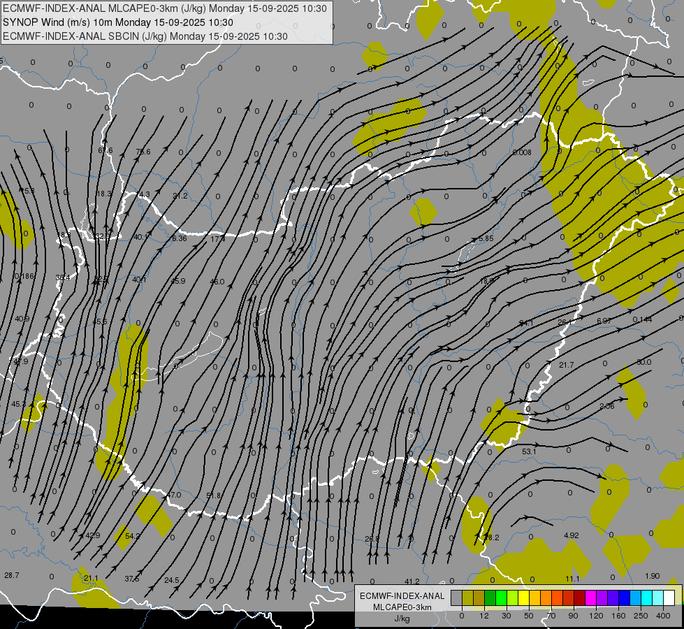This screenshot has width=684, height=629.
Task: Select the map value '37.5'
Action: [x=132, y=579]
